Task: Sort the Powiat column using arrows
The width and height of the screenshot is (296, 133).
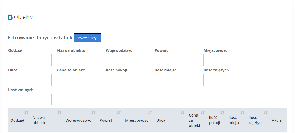Action: click(x=119, y=112)
